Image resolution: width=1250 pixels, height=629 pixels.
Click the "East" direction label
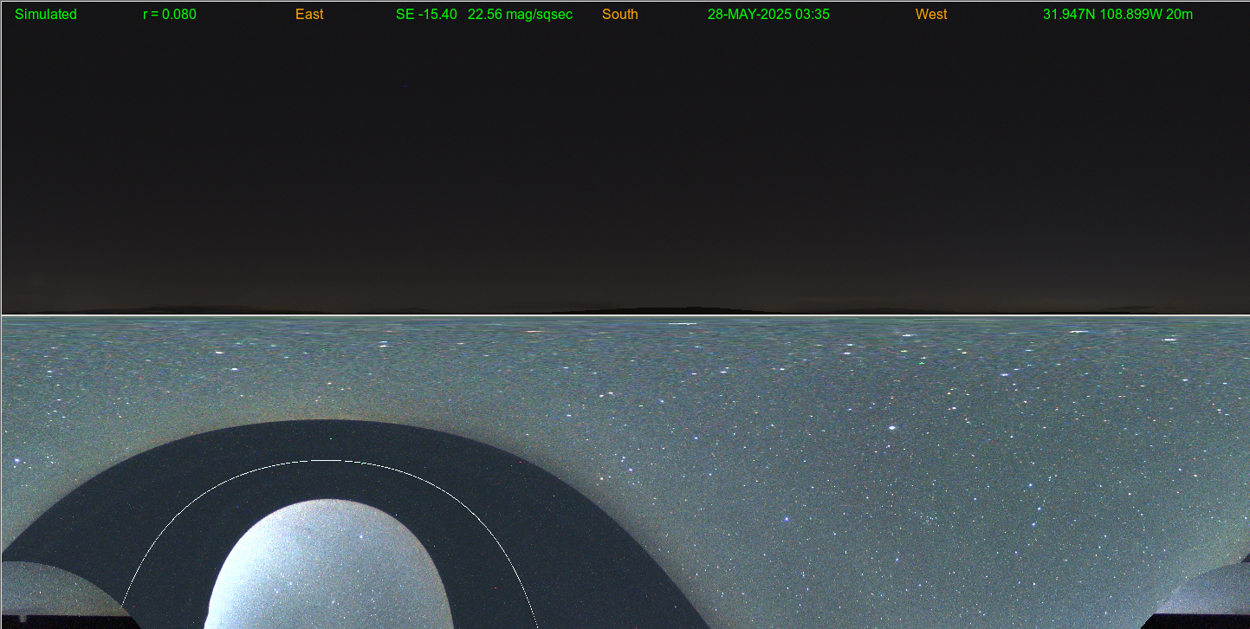309,15
